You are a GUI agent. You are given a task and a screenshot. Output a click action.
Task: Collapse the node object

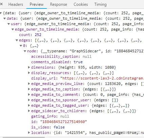click(25, 51)
